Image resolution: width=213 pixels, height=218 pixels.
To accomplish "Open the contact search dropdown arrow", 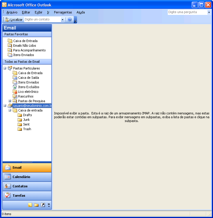I will point(62,20).
